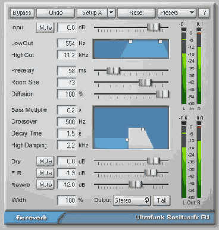Mute the Dry signal

(x=45, y=161)
